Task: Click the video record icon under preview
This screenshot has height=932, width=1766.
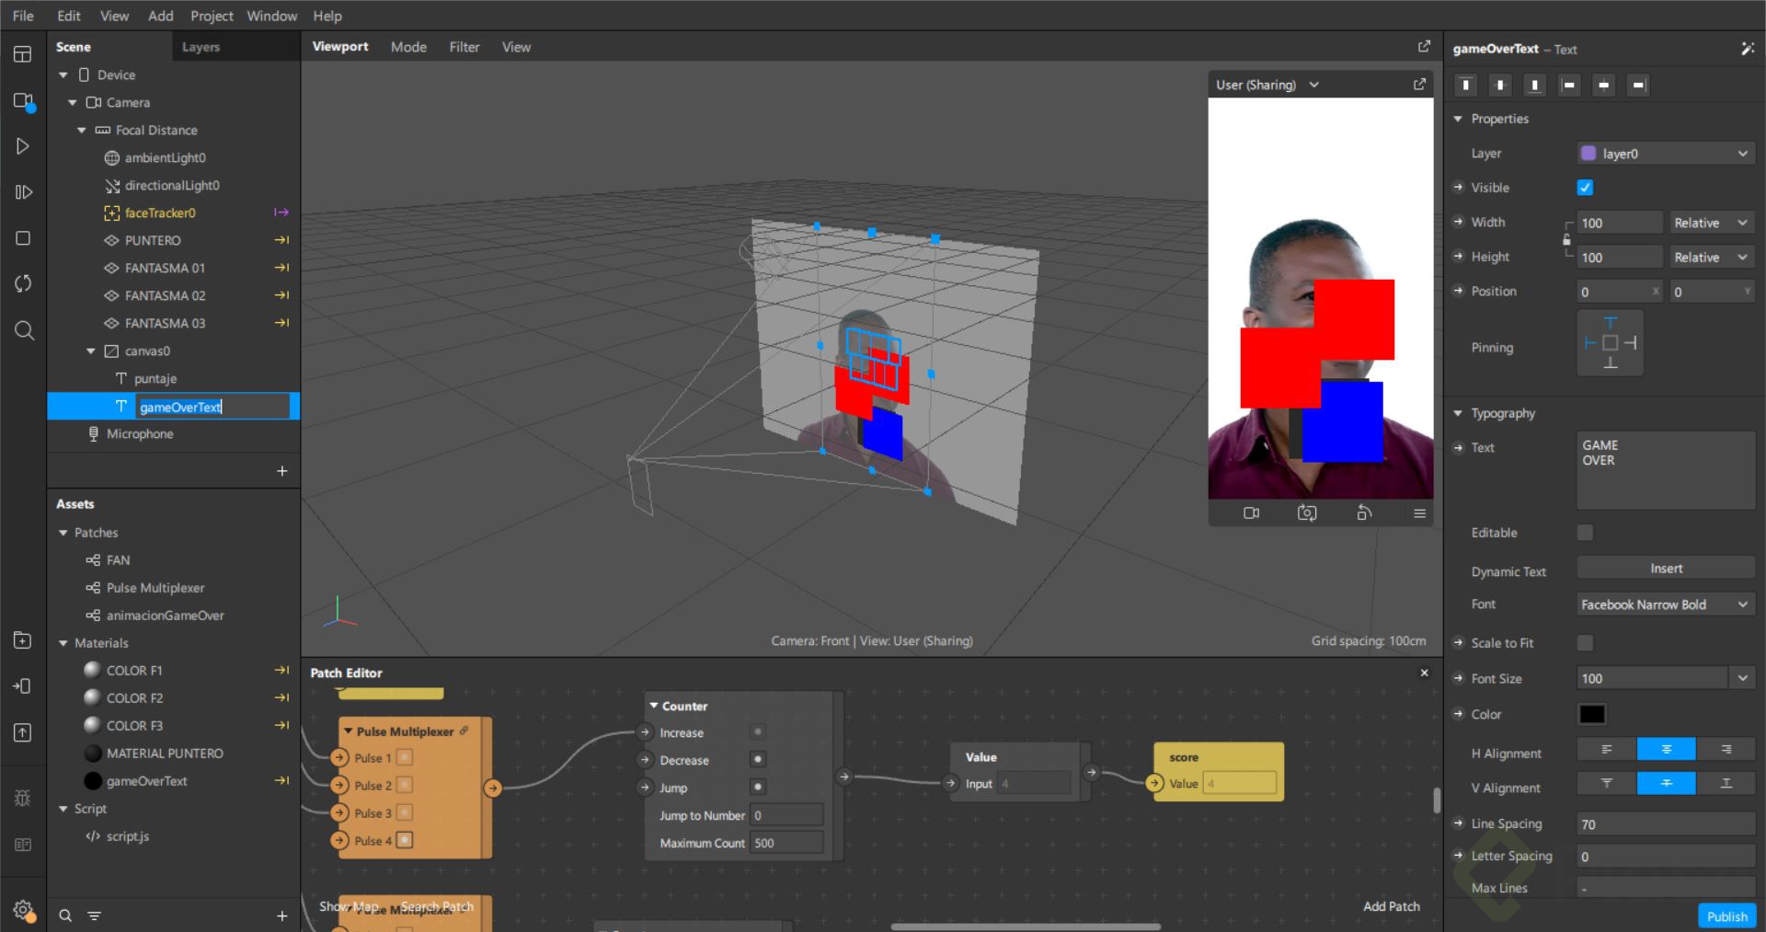Action: [1251, 513]
